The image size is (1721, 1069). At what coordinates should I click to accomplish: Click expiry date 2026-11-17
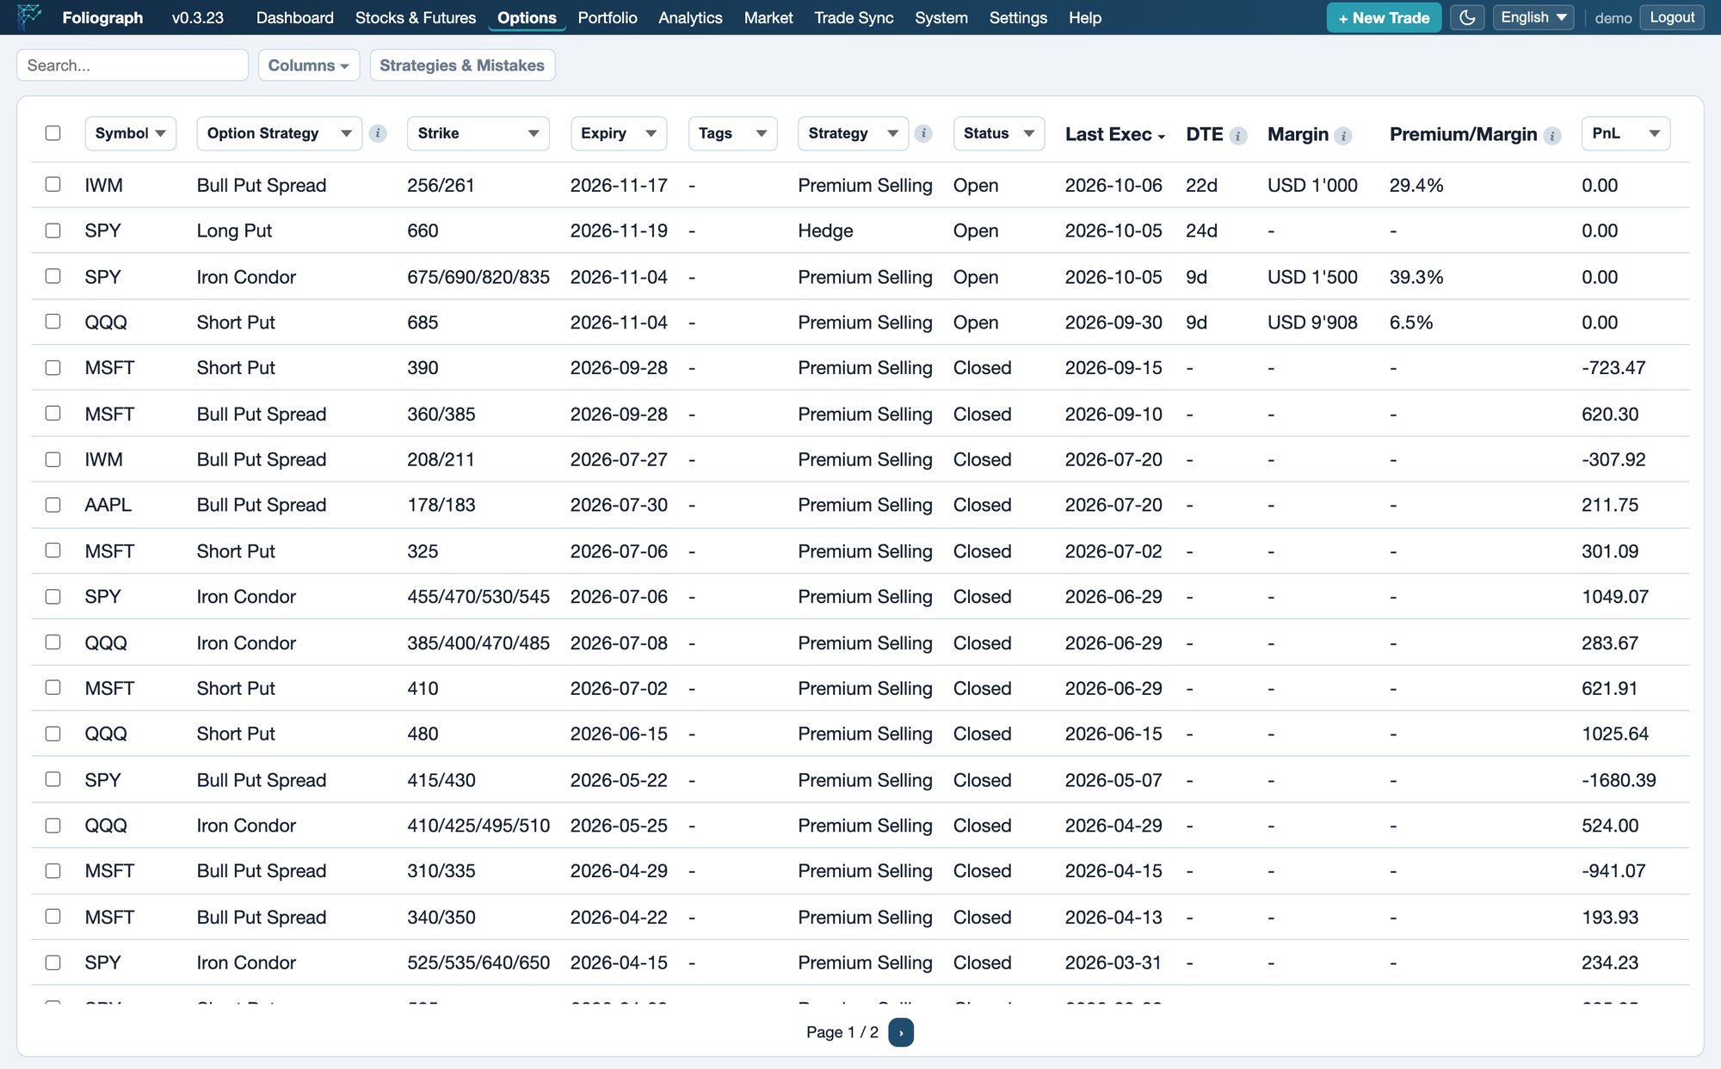(x=619, y=185)
